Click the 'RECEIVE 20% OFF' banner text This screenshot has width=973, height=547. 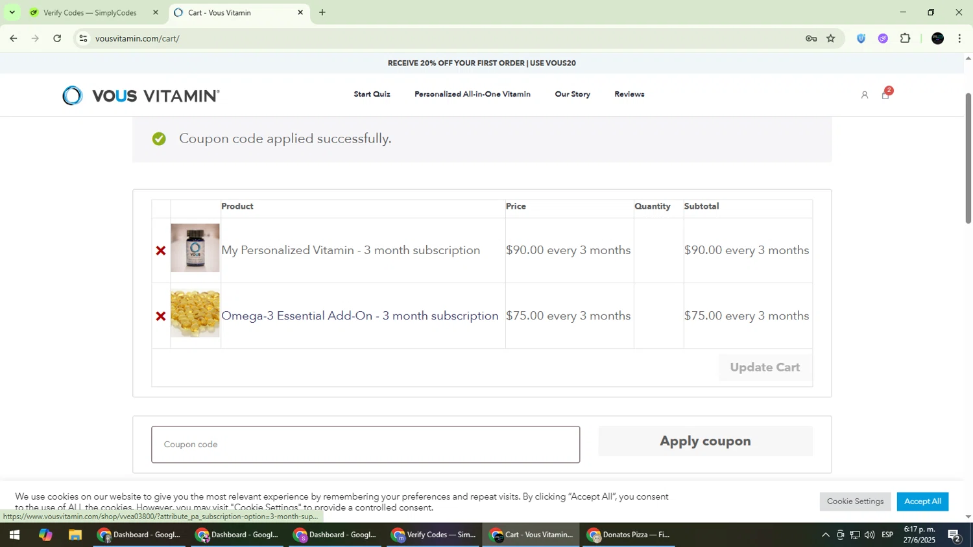482,64
